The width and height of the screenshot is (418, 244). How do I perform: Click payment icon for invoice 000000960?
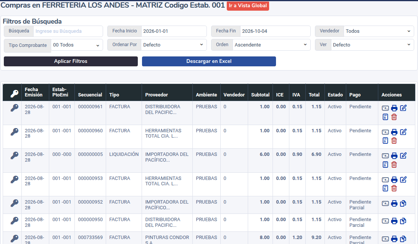pyautogui.click(x=385, y=132)
